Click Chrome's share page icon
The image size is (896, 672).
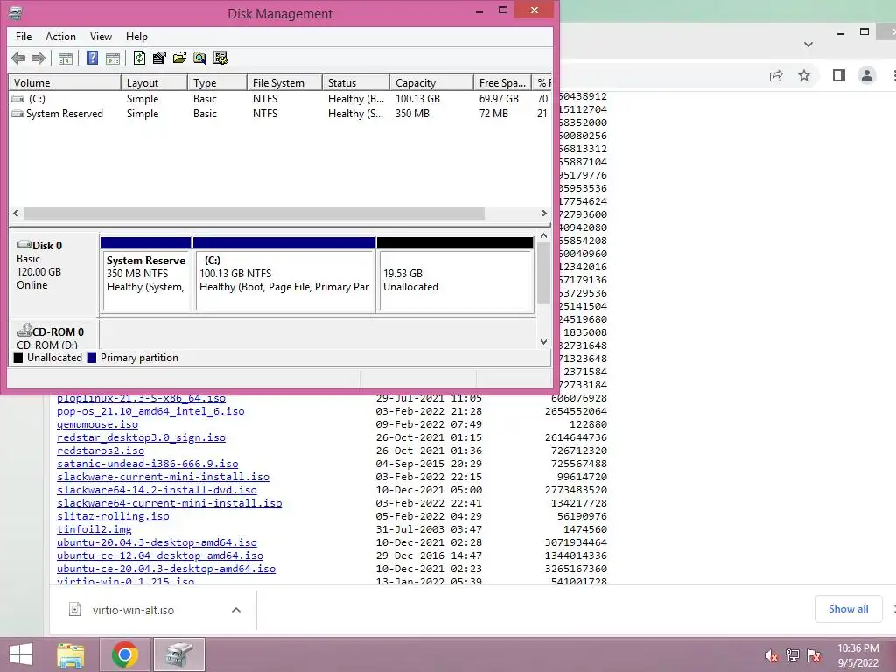(775, 75)
